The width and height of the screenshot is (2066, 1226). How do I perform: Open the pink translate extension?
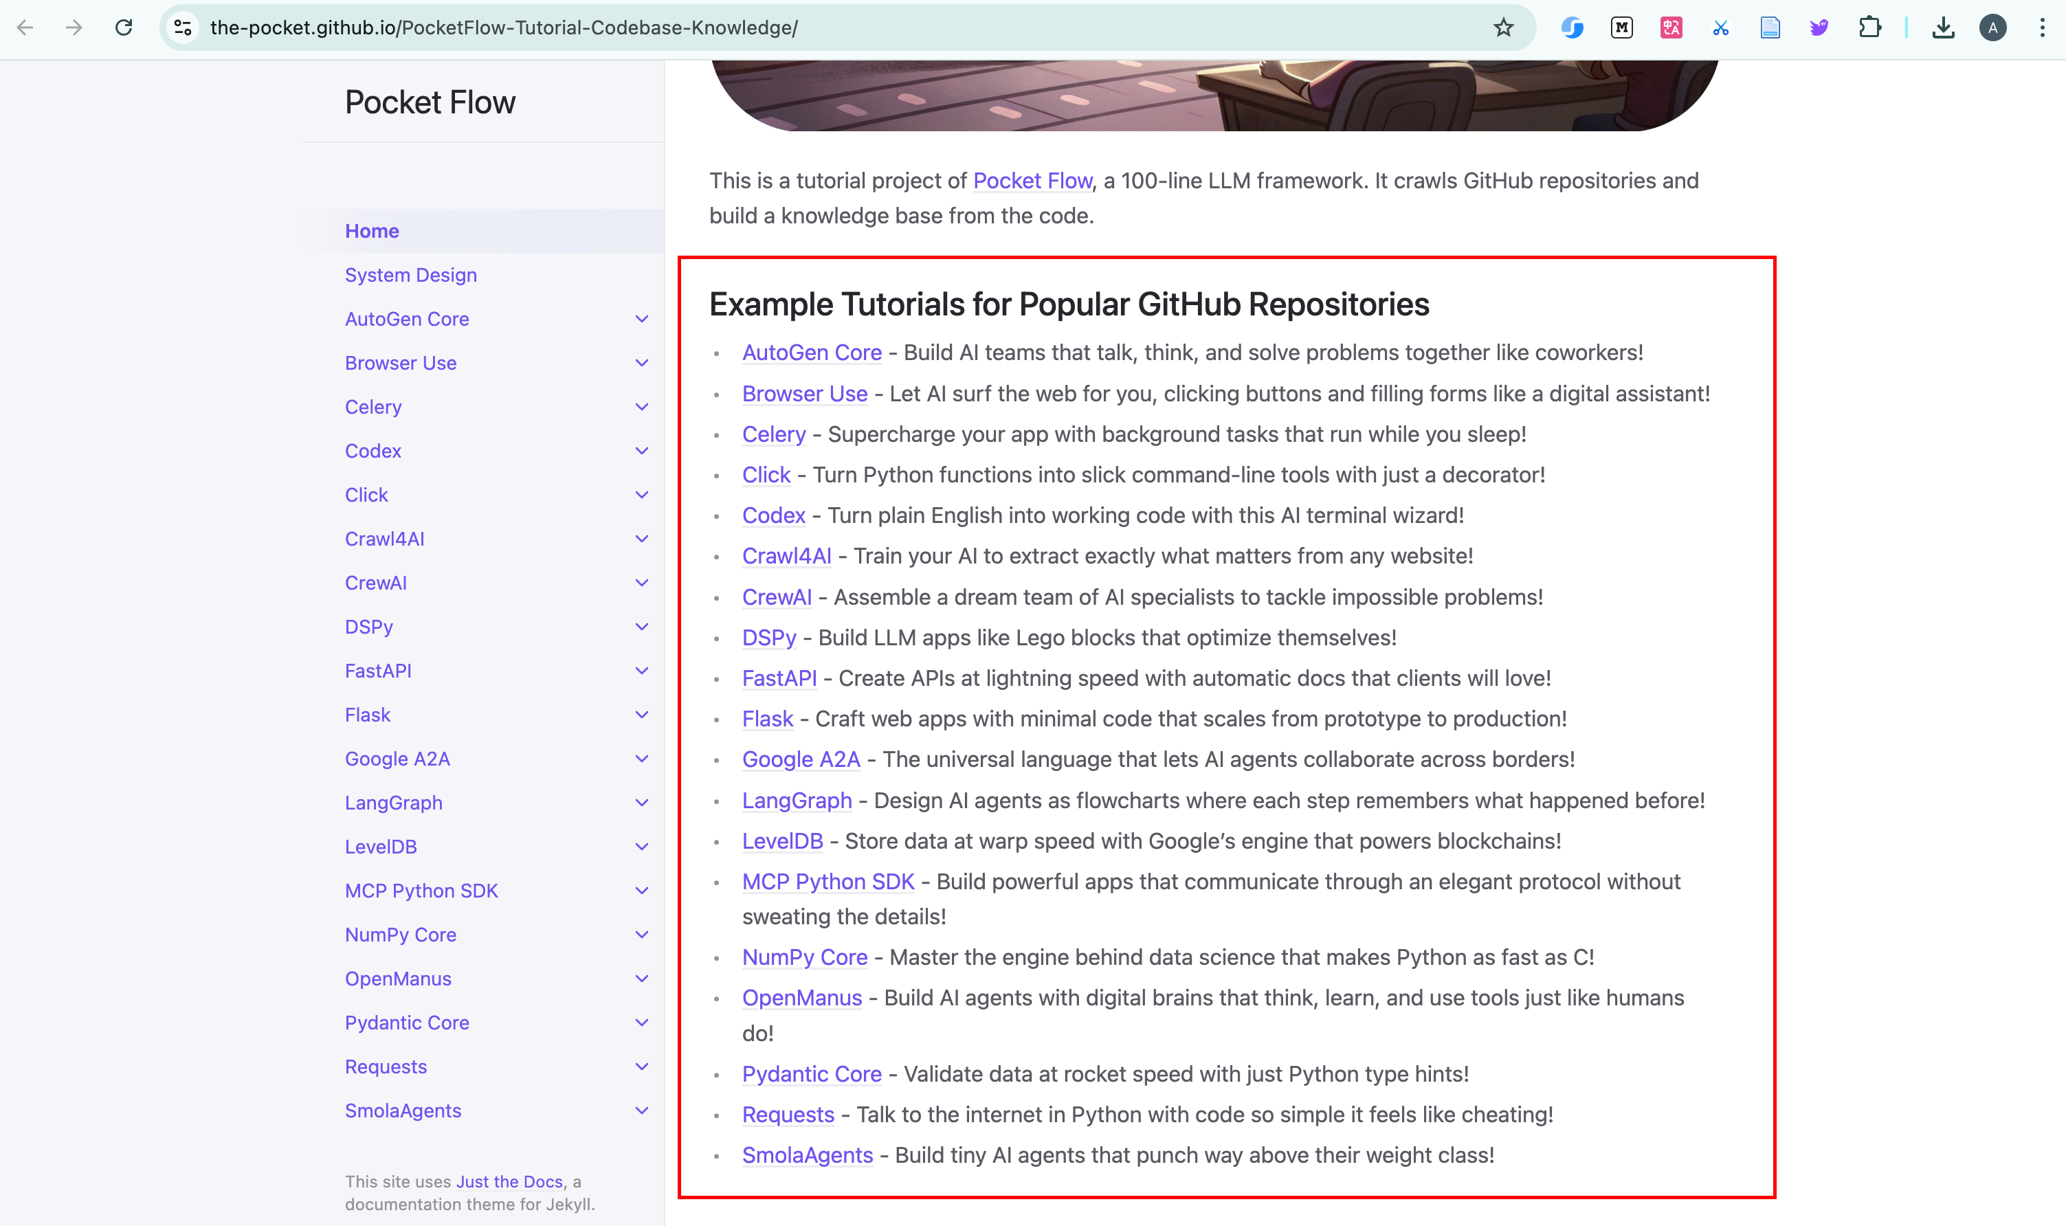(x=1671, y=28)
